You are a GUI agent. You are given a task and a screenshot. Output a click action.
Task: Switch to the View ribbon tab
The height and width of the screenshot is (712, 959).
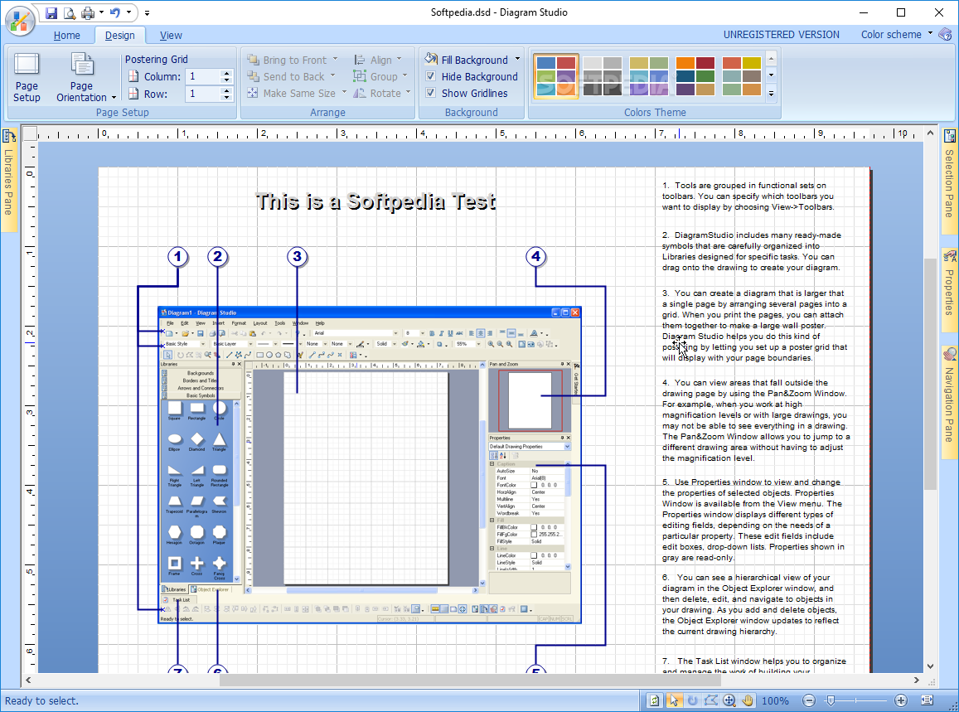click(x=171, y=36)
